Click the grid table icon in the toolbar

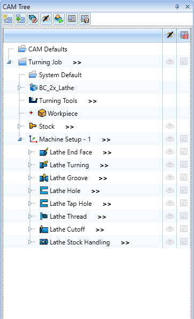pyautogui.click(x=72, y=19)
